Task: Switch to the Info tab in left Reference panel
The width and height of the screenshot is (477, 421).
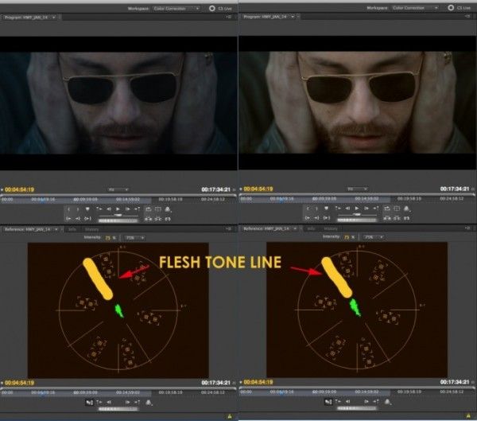Action: click(x=72, y=229)
